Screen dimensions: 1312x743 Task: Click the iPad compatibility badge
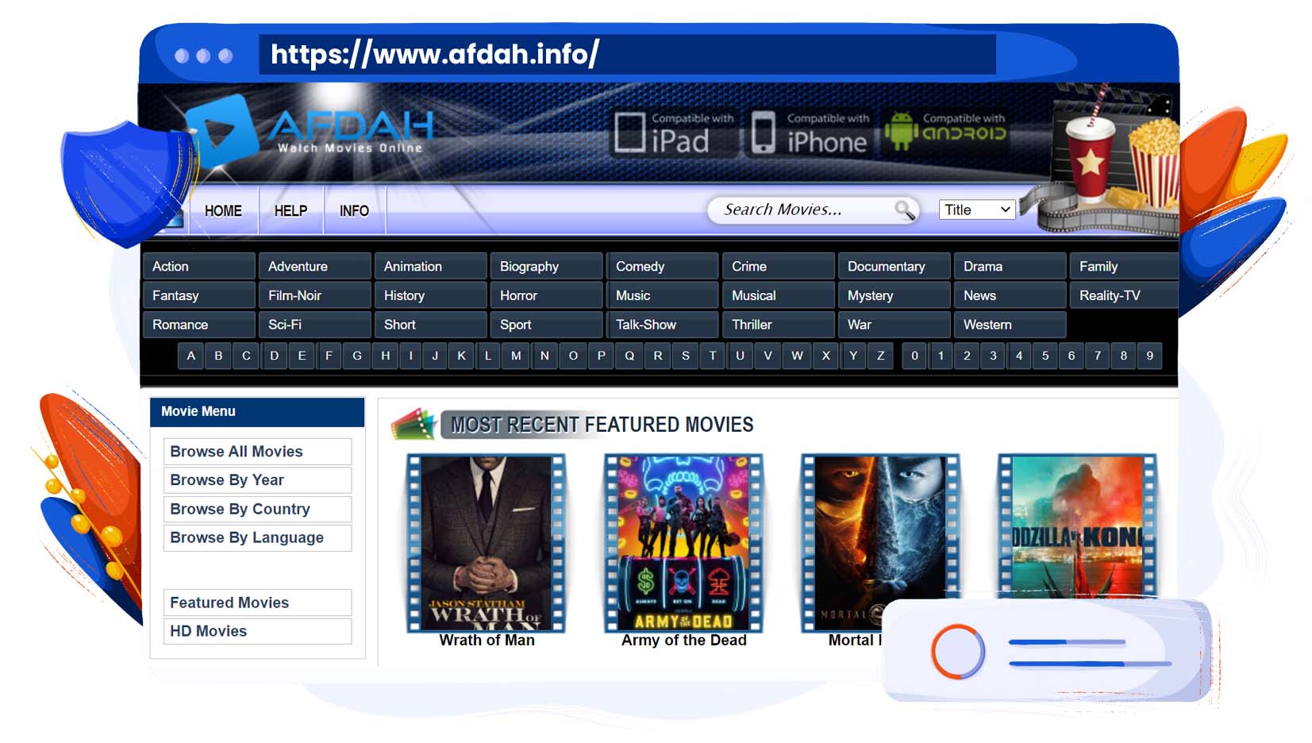coord(674,133)
